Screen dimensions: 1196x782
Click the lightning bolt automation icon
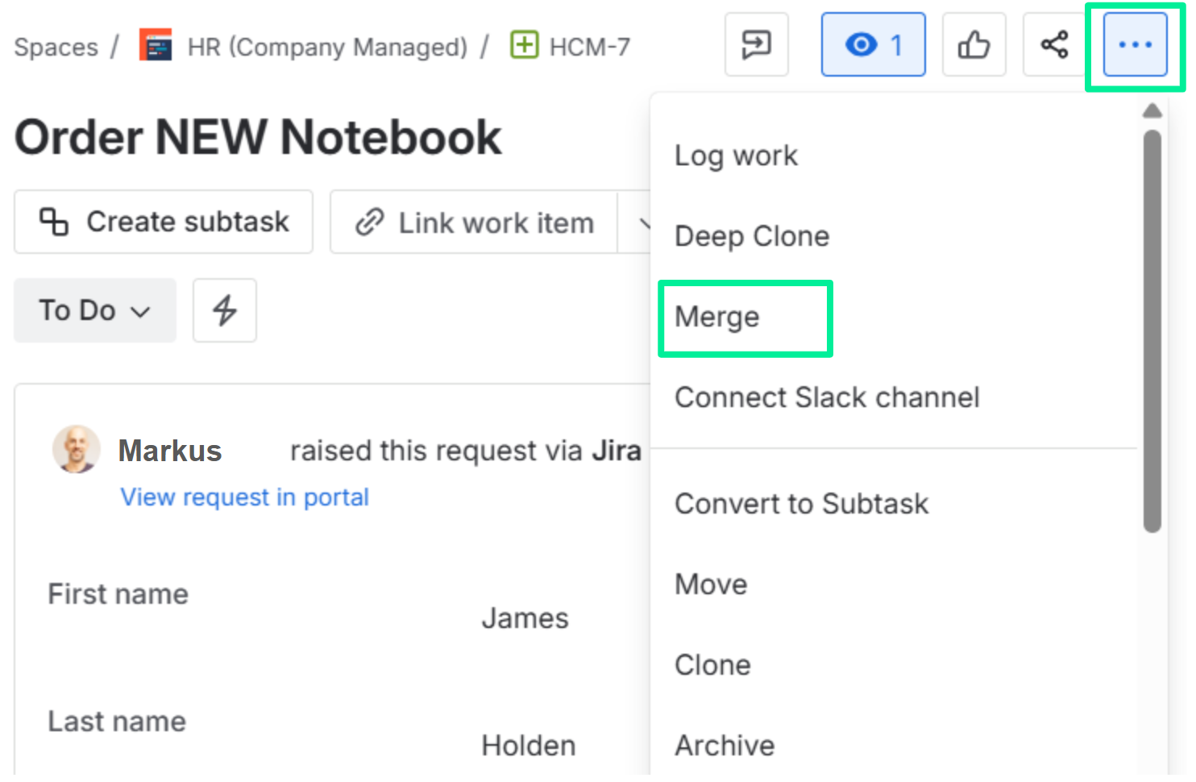(x=224, y=310)
